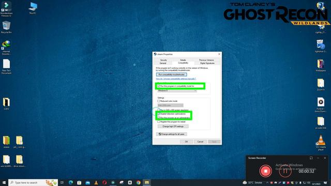This screenshot has height=186, width=331.
Task: Close the steam Properties dialog
Action: click(219, 54)
